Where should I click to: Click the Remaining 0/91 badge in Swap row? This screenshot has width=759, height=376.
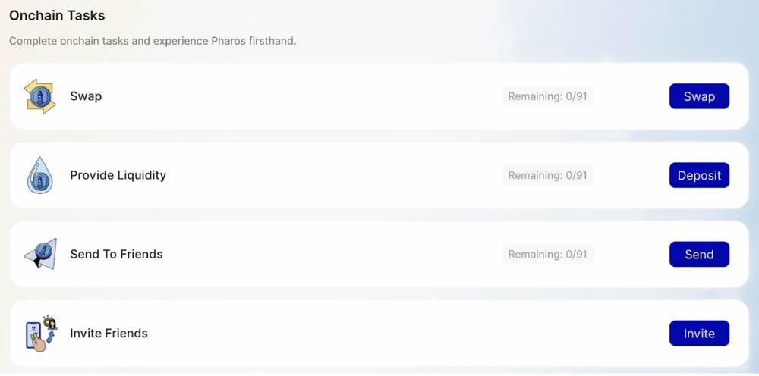pyautogui.click(x=547, y=96)
